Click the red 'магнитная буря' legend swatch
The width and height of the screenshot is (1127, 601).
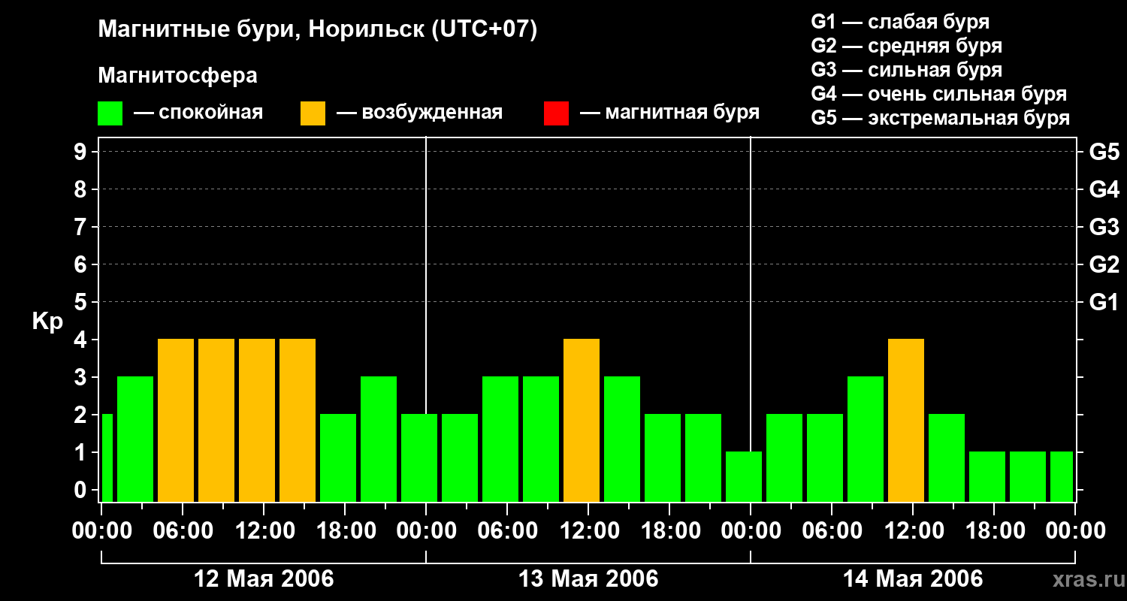556,113
